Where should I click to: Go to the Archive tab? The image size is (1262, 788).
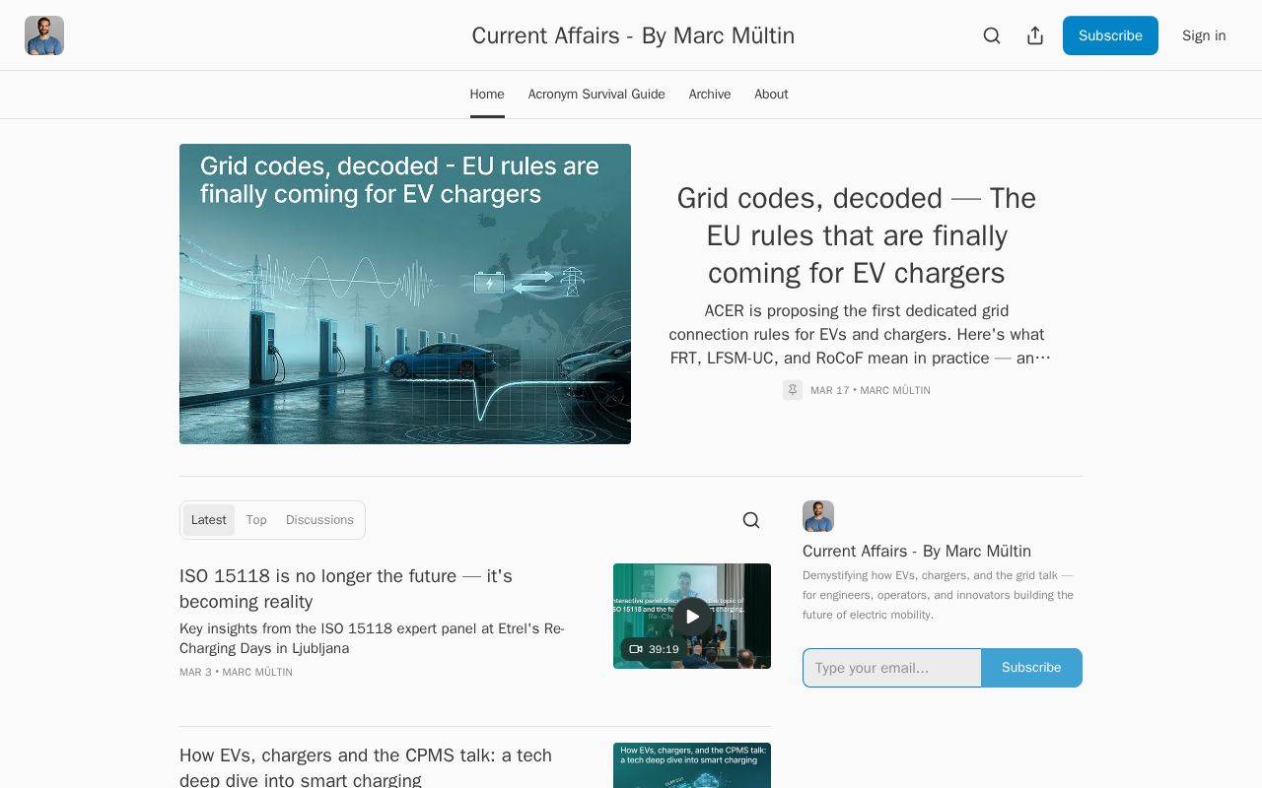[x=710, y=95]
